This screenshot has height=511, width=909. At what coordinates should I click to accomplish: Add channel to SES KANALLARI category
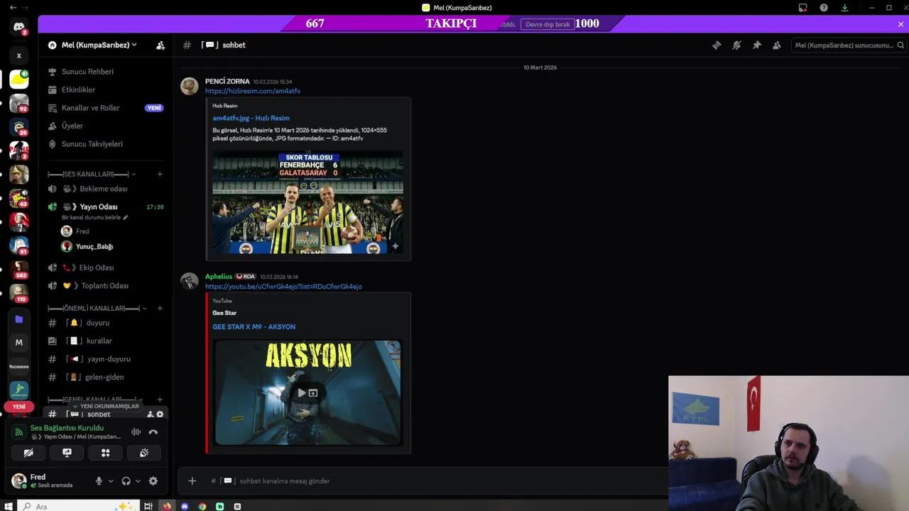pos(160,174)
